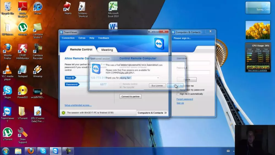Image resolution: width=275 pixels, height=155 pixels.
Task: Click the tulip picture slideshow gadget
Action: click(258, 30)
